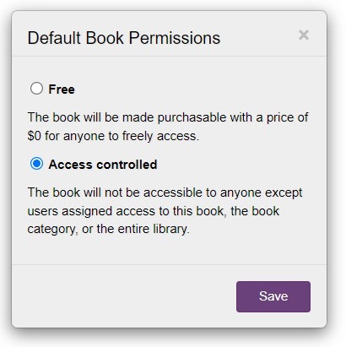Click the "category, or the entire library" text
346x347 pixels.
pos(109,229)
